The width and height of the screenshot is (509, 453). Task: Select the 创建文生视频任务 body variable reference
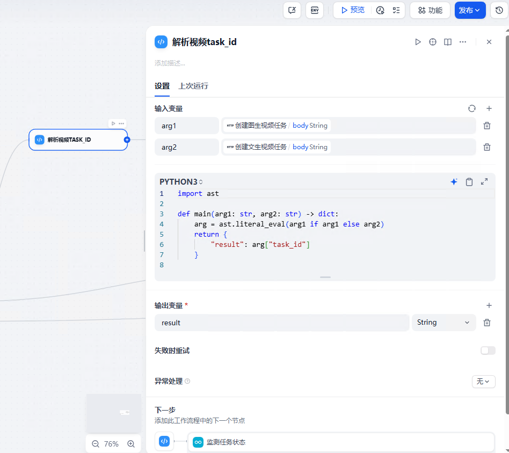tap(277, 147)
